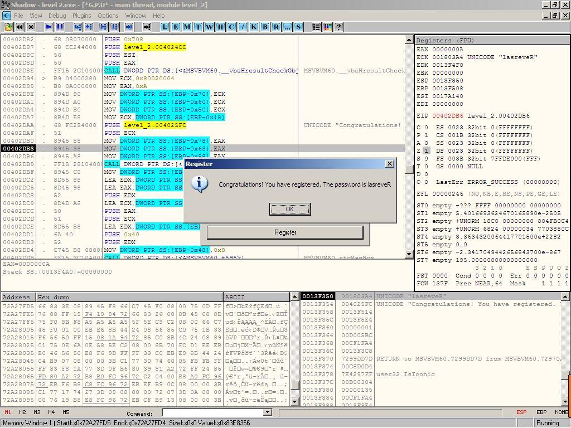Click Registers (FPU) header
Screen dimensions: 571x428
[493, 40]
